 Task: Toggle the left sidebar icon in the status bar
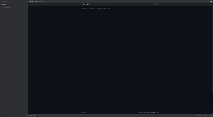(x=1, y=116)
